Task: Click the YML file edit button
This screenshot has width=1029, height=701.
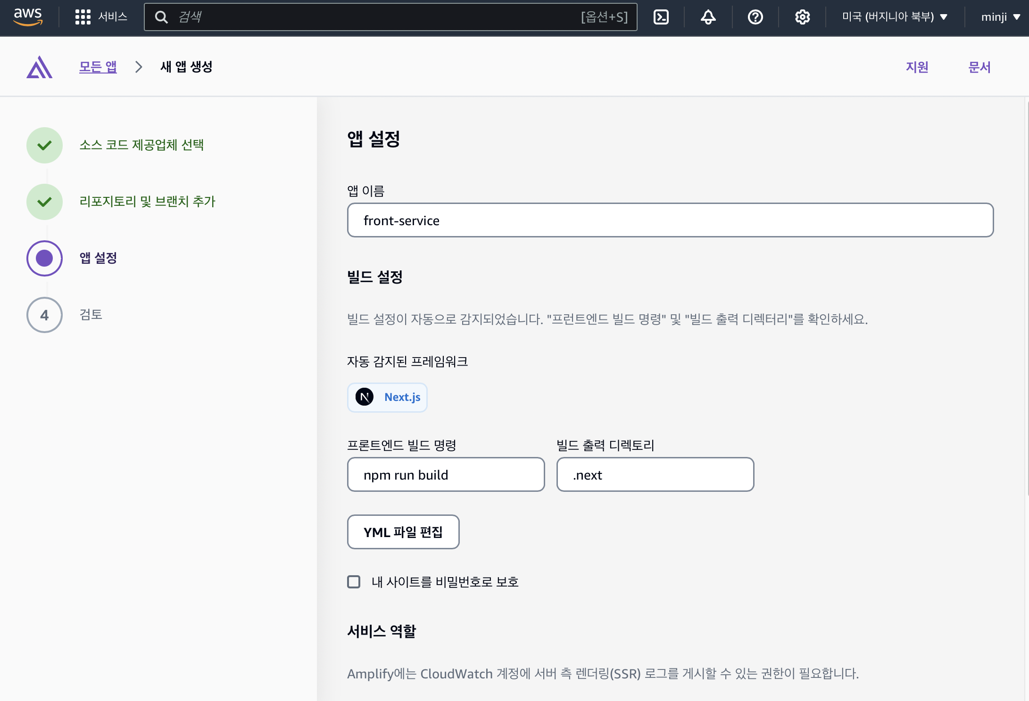Action: click(403, 532)
